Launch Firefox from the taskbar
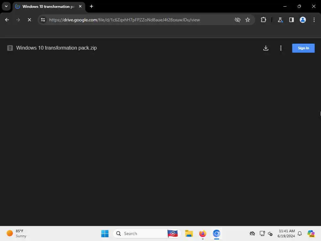 pyautogui.click(x=203, y=233)
